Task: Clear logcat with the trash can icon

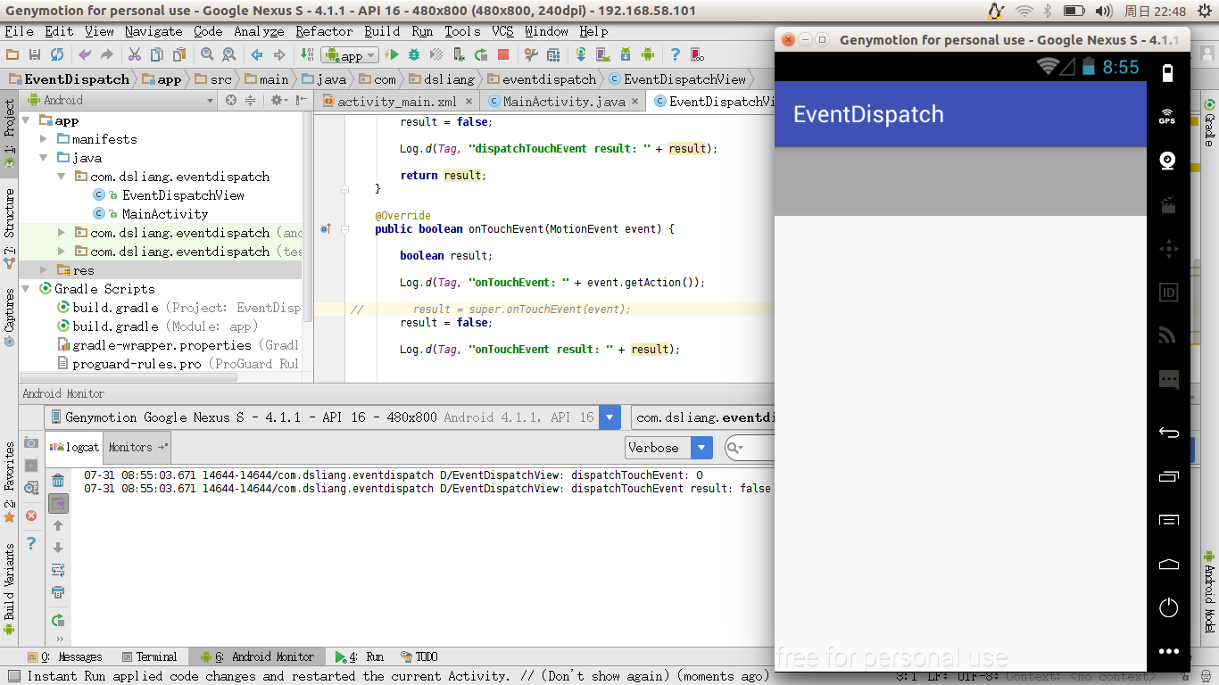Action: tap(58, 481)
